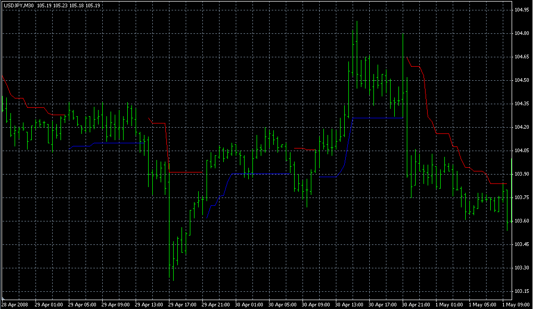Screen dimensions: 533x309
Task: Click the 103.90 price axis label
Action: 522,174
